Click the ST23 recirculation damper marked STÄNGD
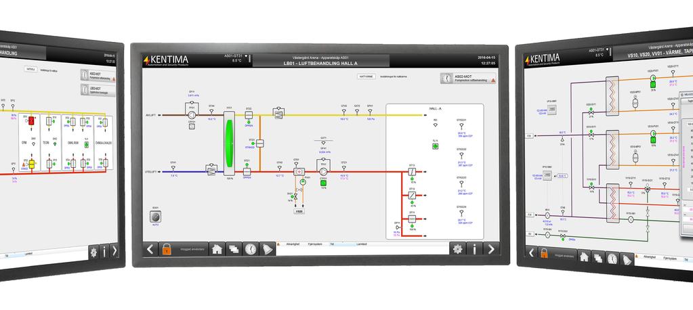The height and width of the screenshot is (310, 693). [260, 143]
